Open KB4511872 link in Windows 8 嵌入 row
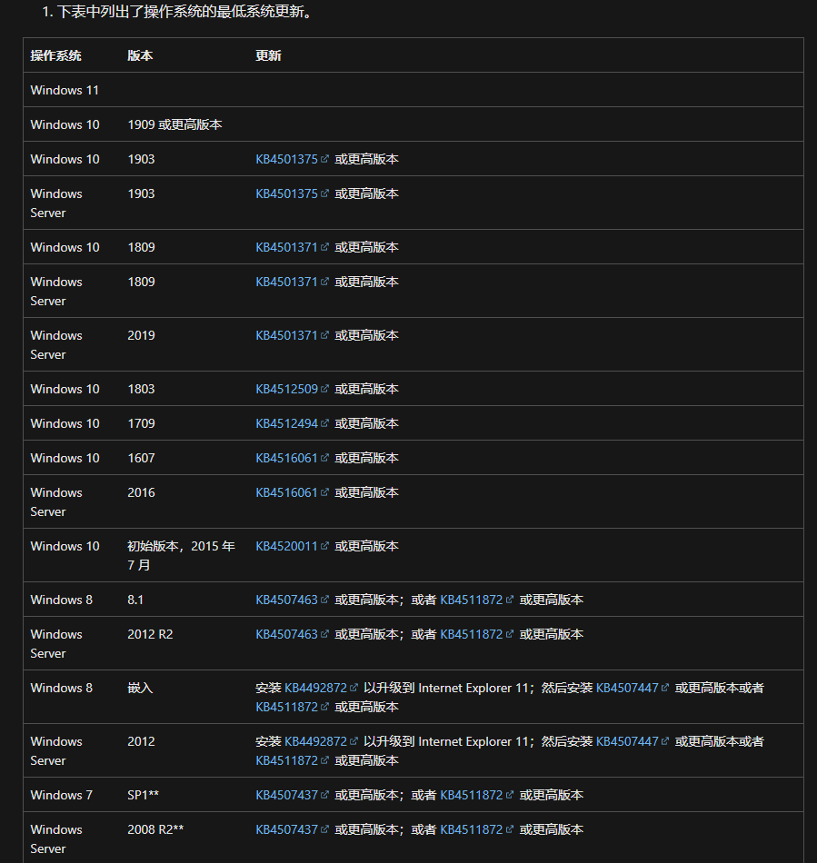 click(287, 707)
